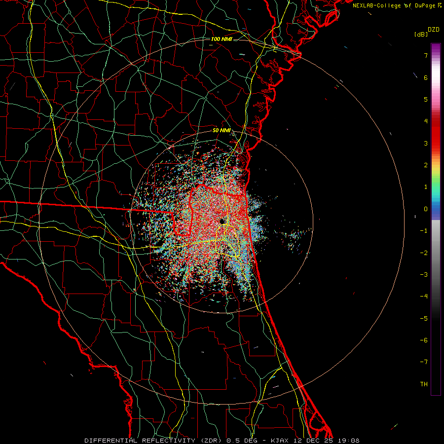This screenshot has width=444, height=444.
Task: Click the -3 value on the legend
Action: (424, 275)
